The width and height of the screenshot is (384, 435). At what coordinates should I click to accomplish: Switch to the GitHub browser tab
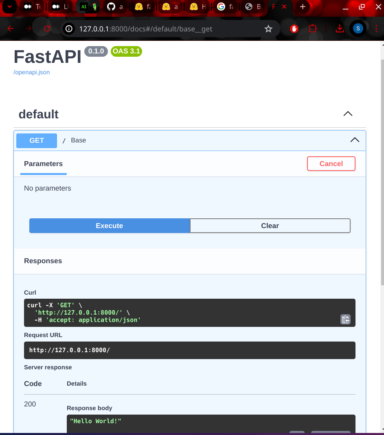pos(115,7)
